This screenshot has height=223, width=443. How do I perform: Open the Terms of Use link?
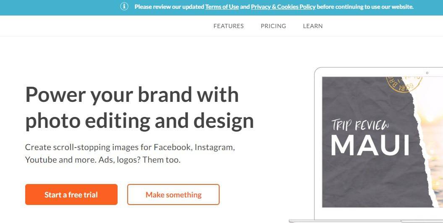point(222,7)
